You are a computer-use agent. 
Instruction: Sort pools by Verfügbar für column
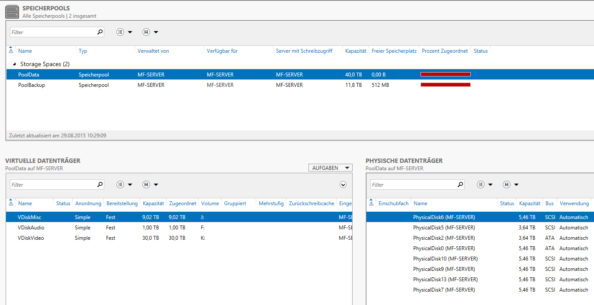(x=222, y=51)
